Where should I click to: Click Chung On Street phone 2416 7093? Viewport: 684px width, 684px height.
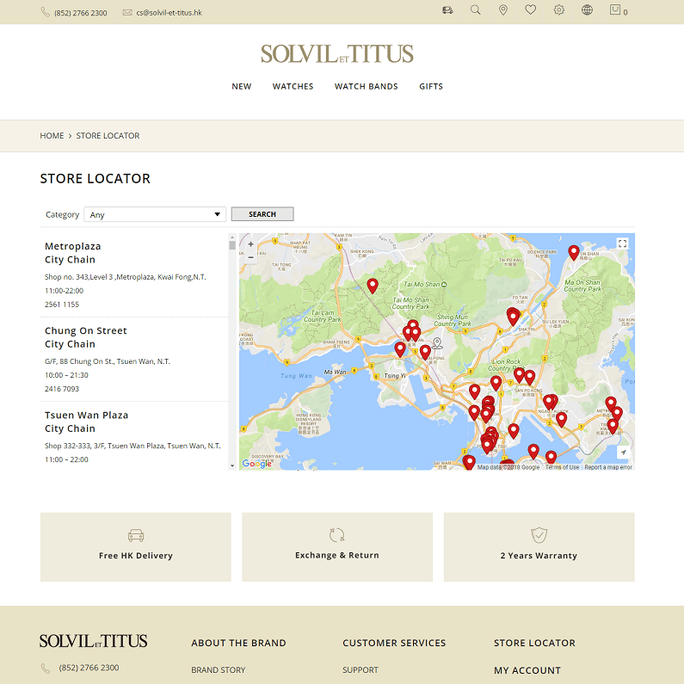61,389
